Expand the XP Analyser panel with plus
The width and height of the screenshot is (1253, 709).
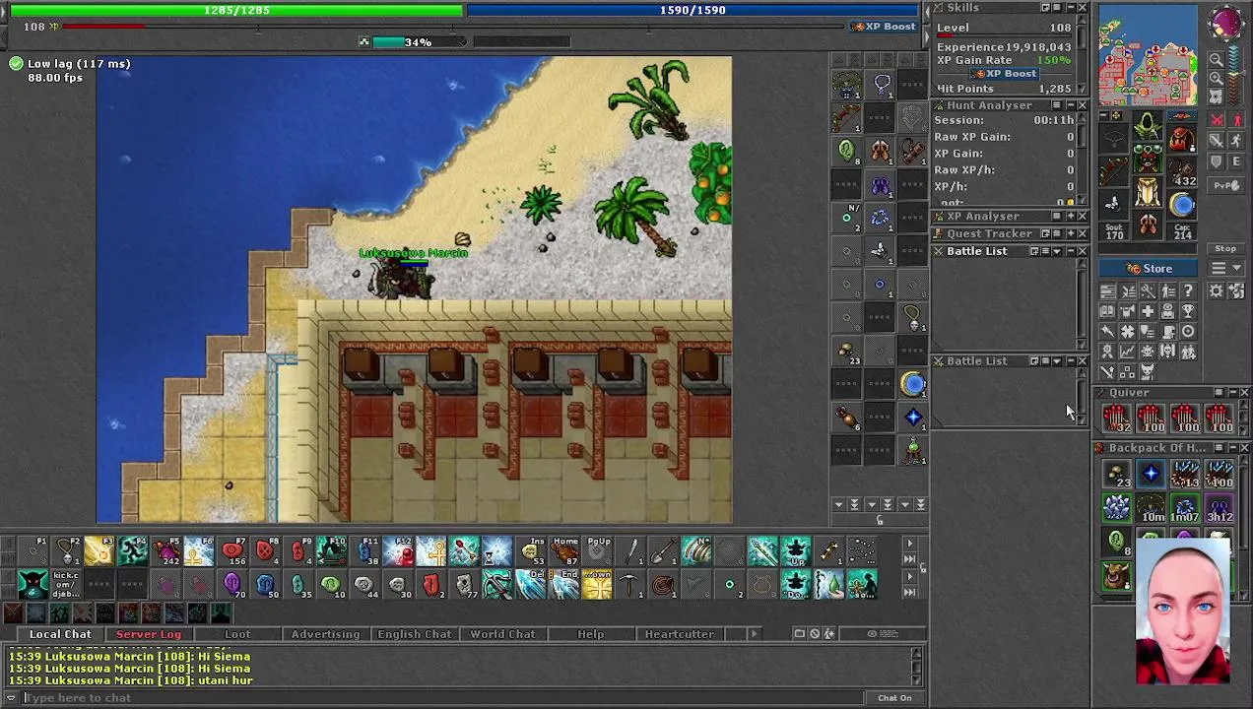pyautogui.click(x=1071, y=217)
